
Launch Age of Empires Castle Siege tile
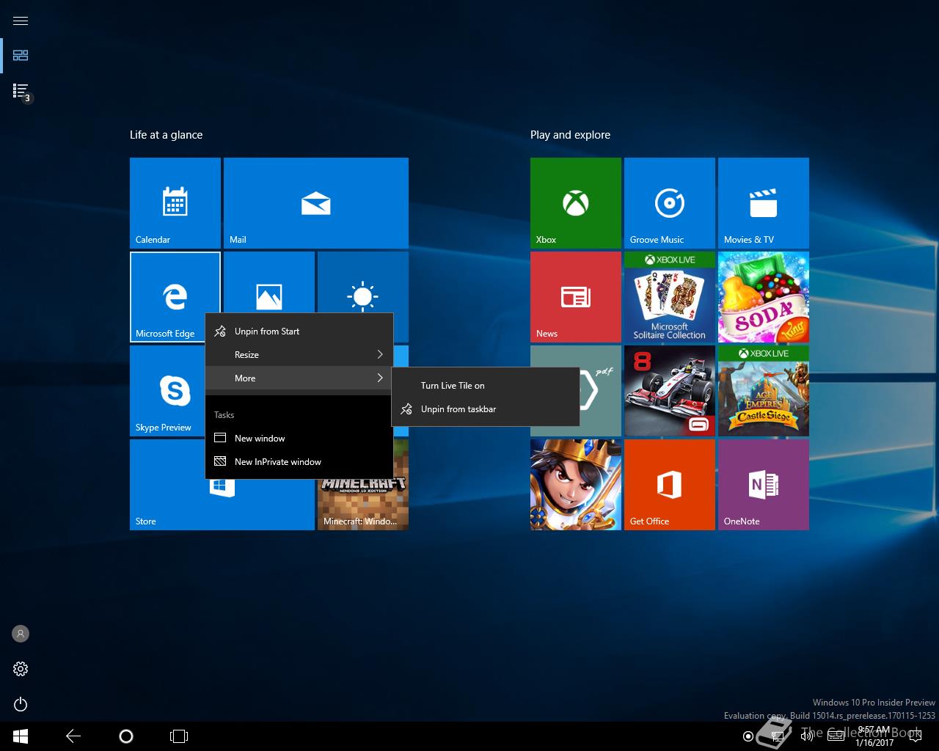click(x=764, y=391)
